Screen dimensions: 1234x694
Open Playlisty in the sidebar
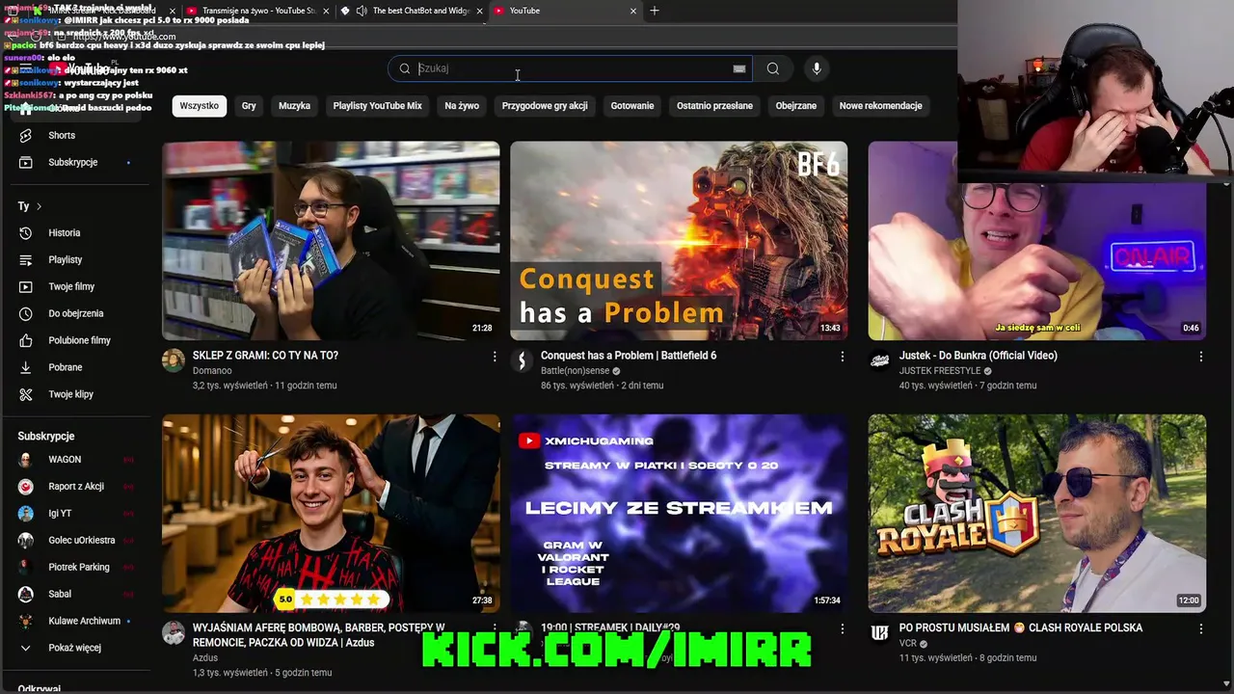point(66,260)
